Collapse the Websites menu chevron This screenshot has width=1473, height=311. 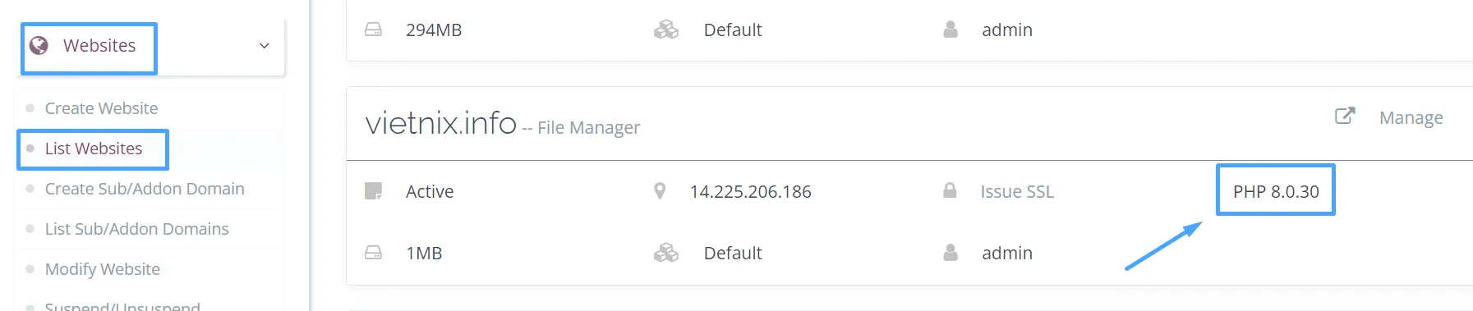tap(265, 46)
